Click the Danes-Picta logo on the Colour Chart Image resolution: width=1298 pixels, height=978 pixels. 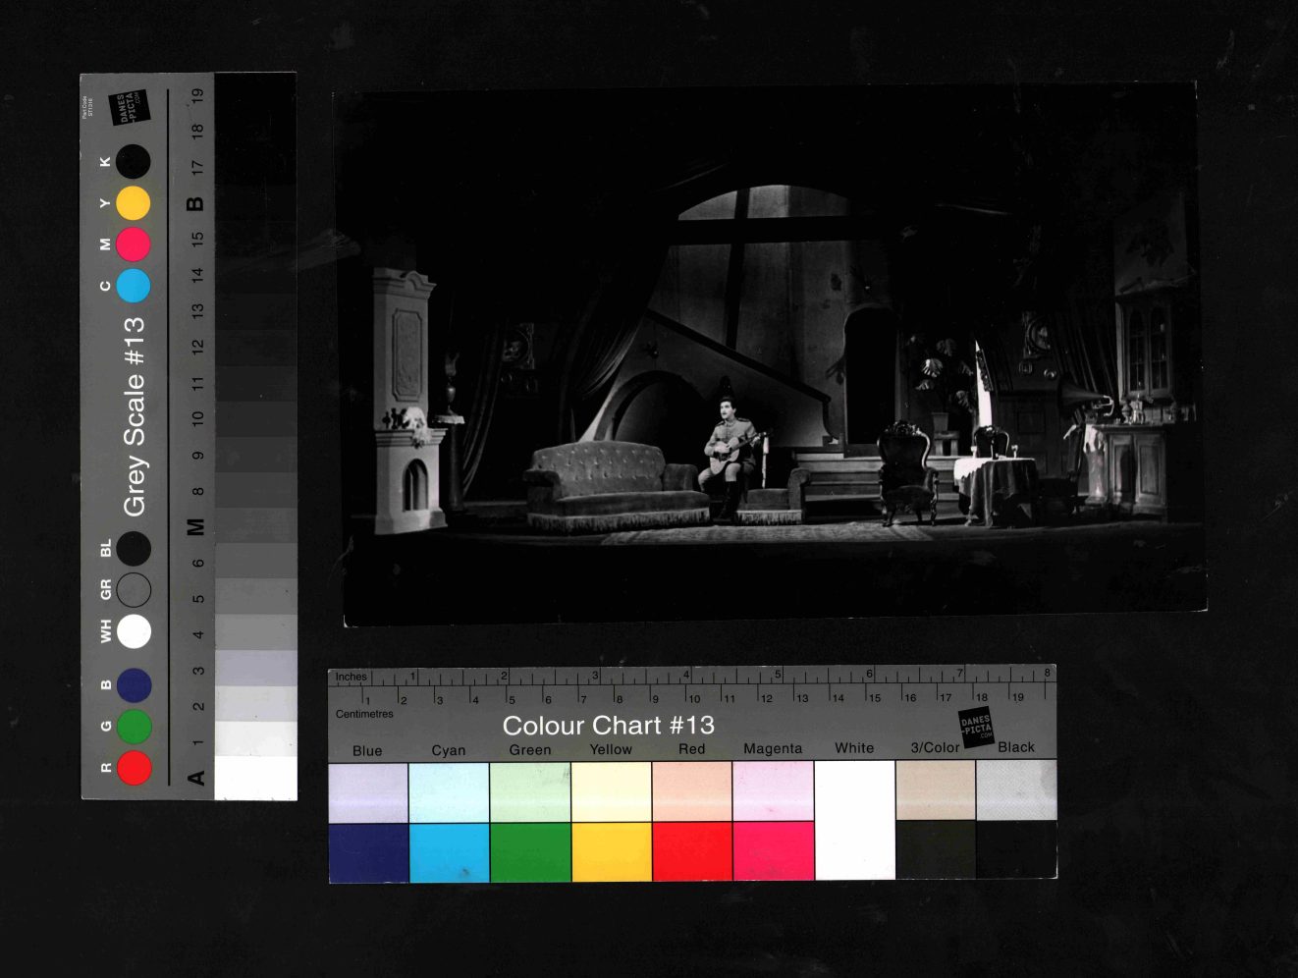pos(976,728)
